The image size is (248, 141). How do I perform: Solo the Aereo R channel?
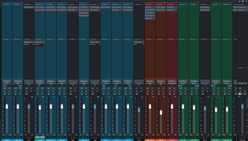point(20,91)
